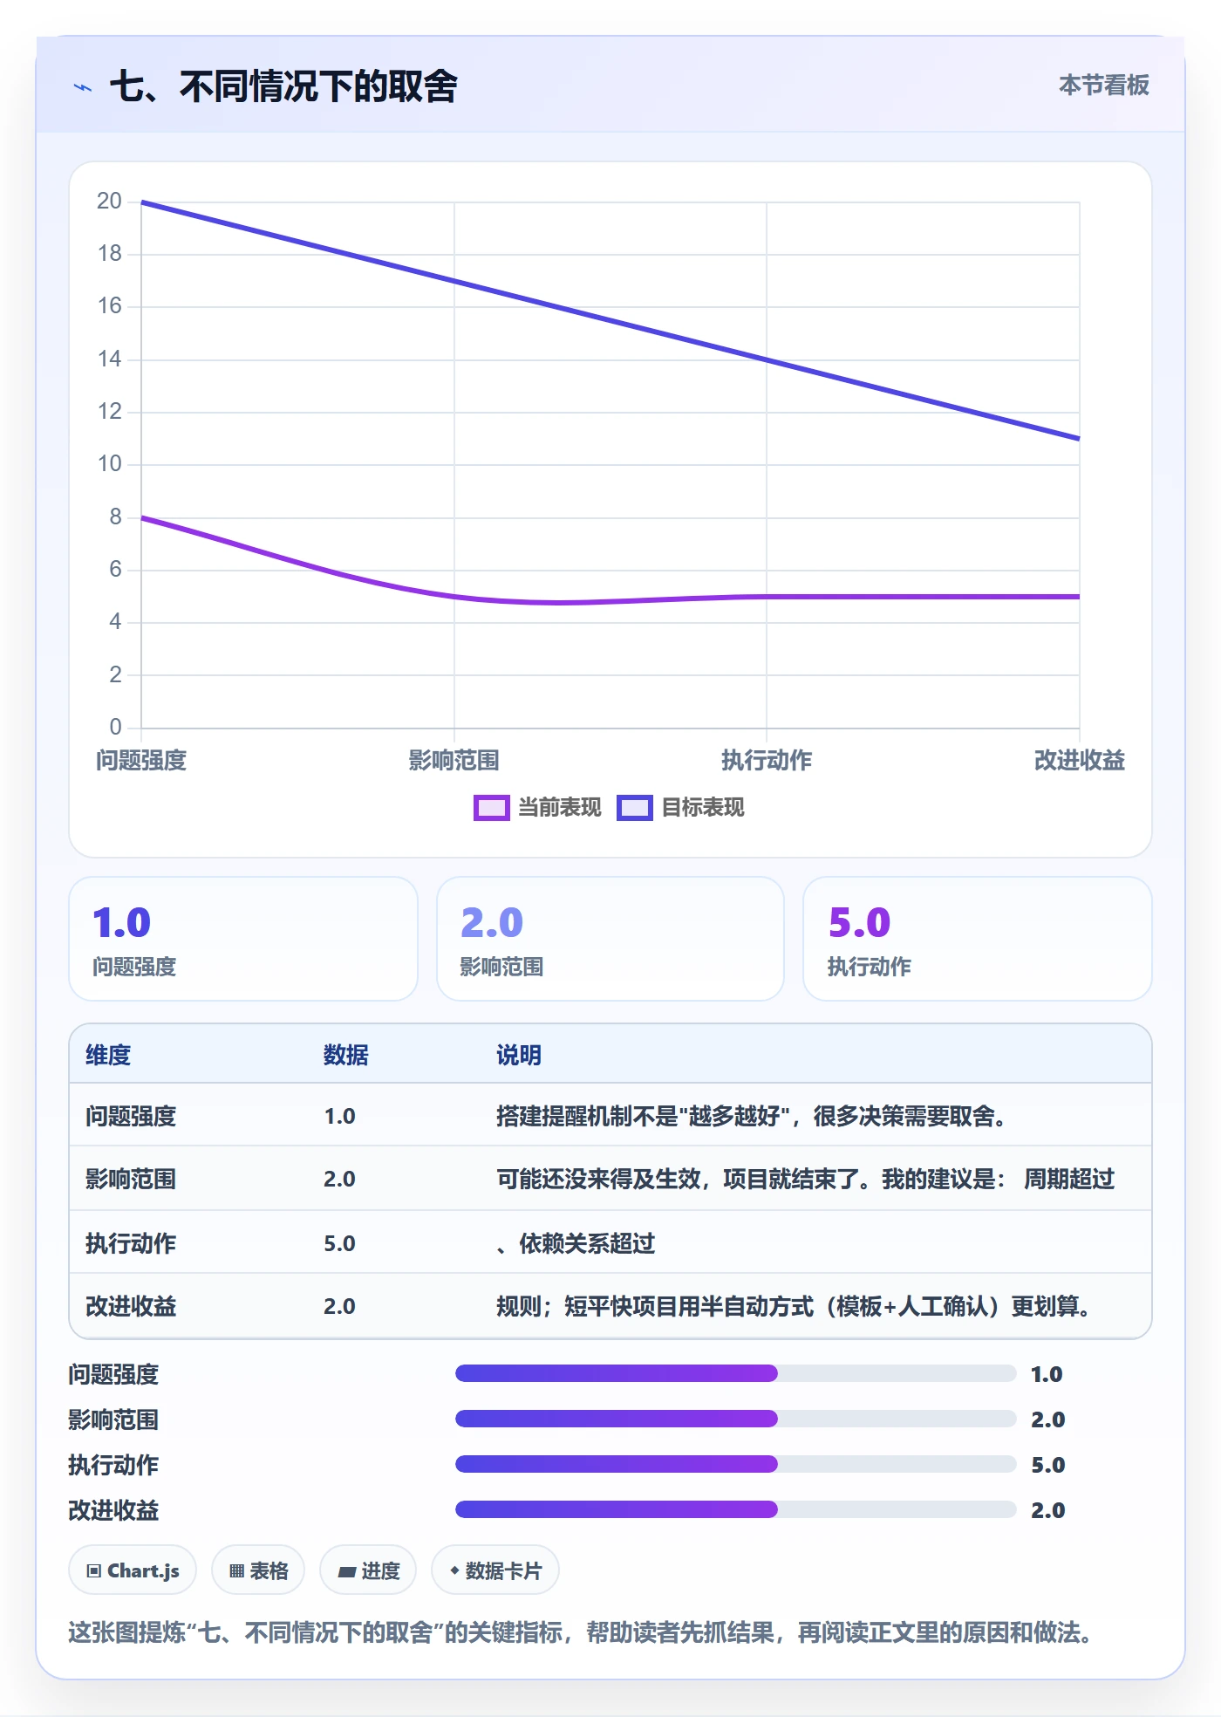Screen dimensions: 1221x1717
Task: Click the footer caption starting with 这张图提炼
Action: tap(581, 1632)
